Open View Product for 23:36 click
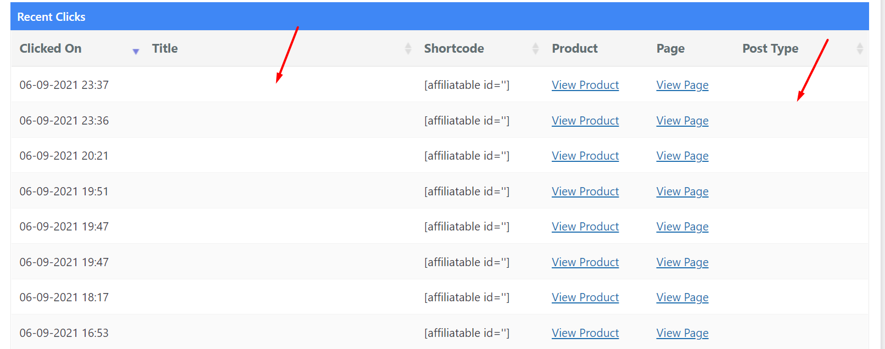The image size is (885, 349). click(585, 121)
